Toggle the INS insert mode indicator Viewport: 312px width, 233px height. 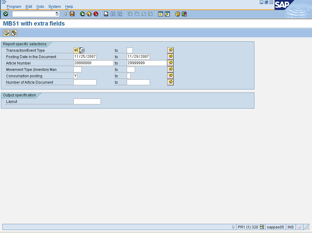(290, 227)
